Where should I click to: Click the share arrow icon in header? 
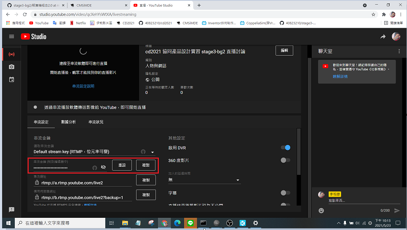click(383, 37)
